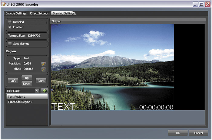
Task: Add a new region with green plus
Action: coord(45,91)
